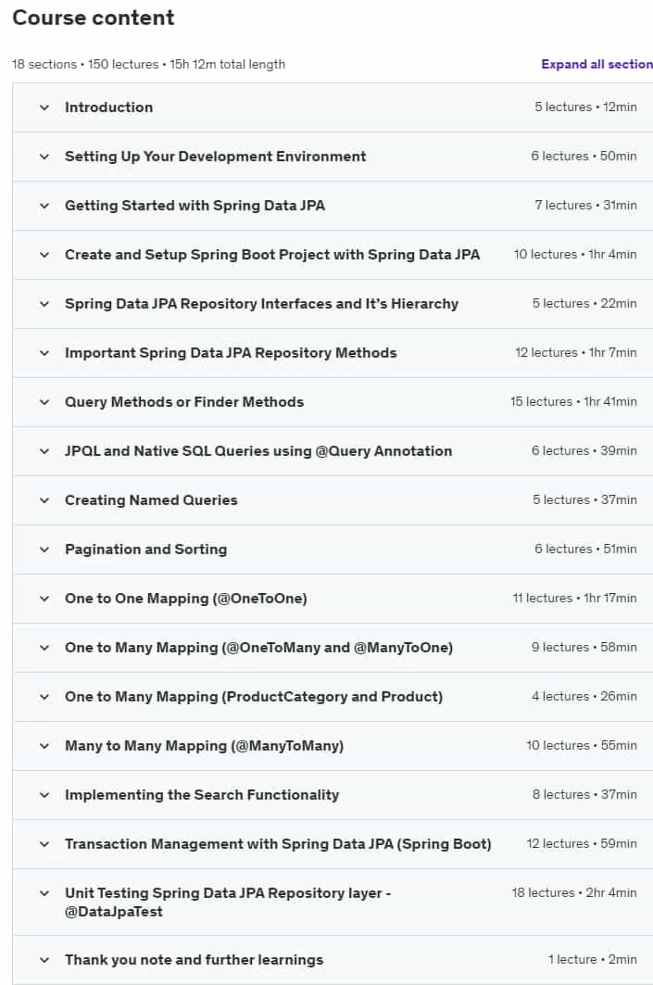Click chevron for @OneToMany and @ManyToOne mapping
The height and width of the screenshot is (985, 653).
click(x=44, y=648)
